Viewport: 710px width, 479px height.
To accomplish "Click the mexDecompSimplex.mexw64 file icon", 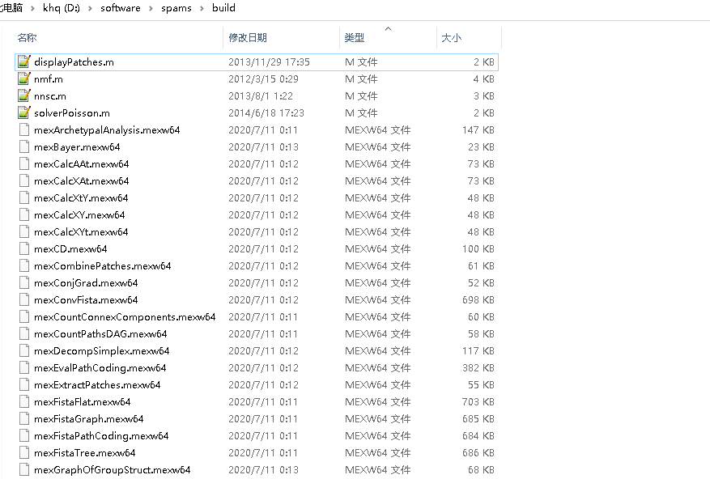I will point(24,350).
